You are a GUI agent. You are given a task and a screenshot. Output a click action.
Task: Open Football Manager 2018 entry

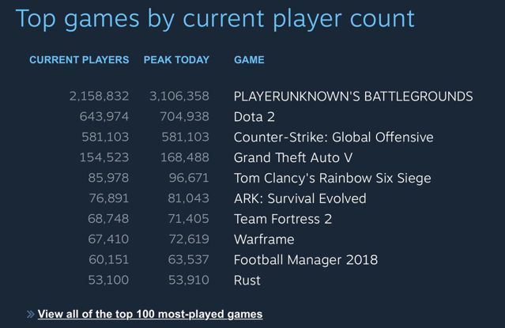[306, 260]
